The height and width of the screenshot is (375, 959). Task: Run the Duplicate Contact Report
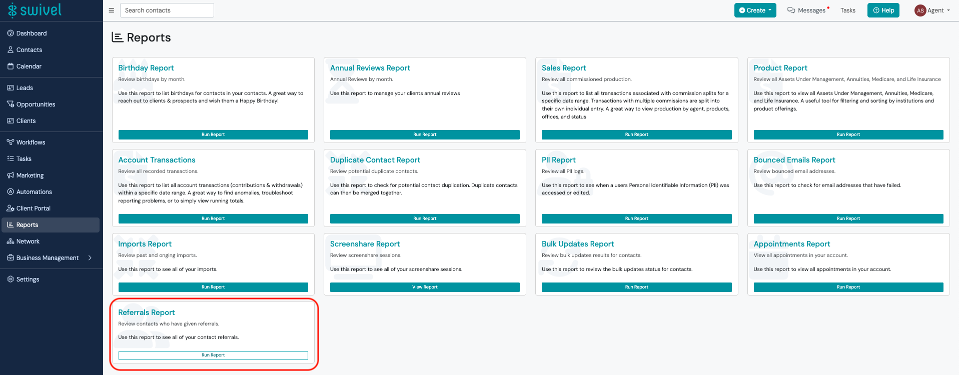(x=425, y=219)
